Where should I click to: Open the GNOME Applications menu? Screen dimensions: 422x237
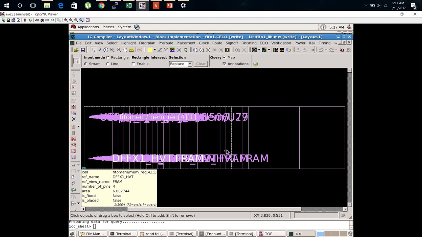pos(88,27)
